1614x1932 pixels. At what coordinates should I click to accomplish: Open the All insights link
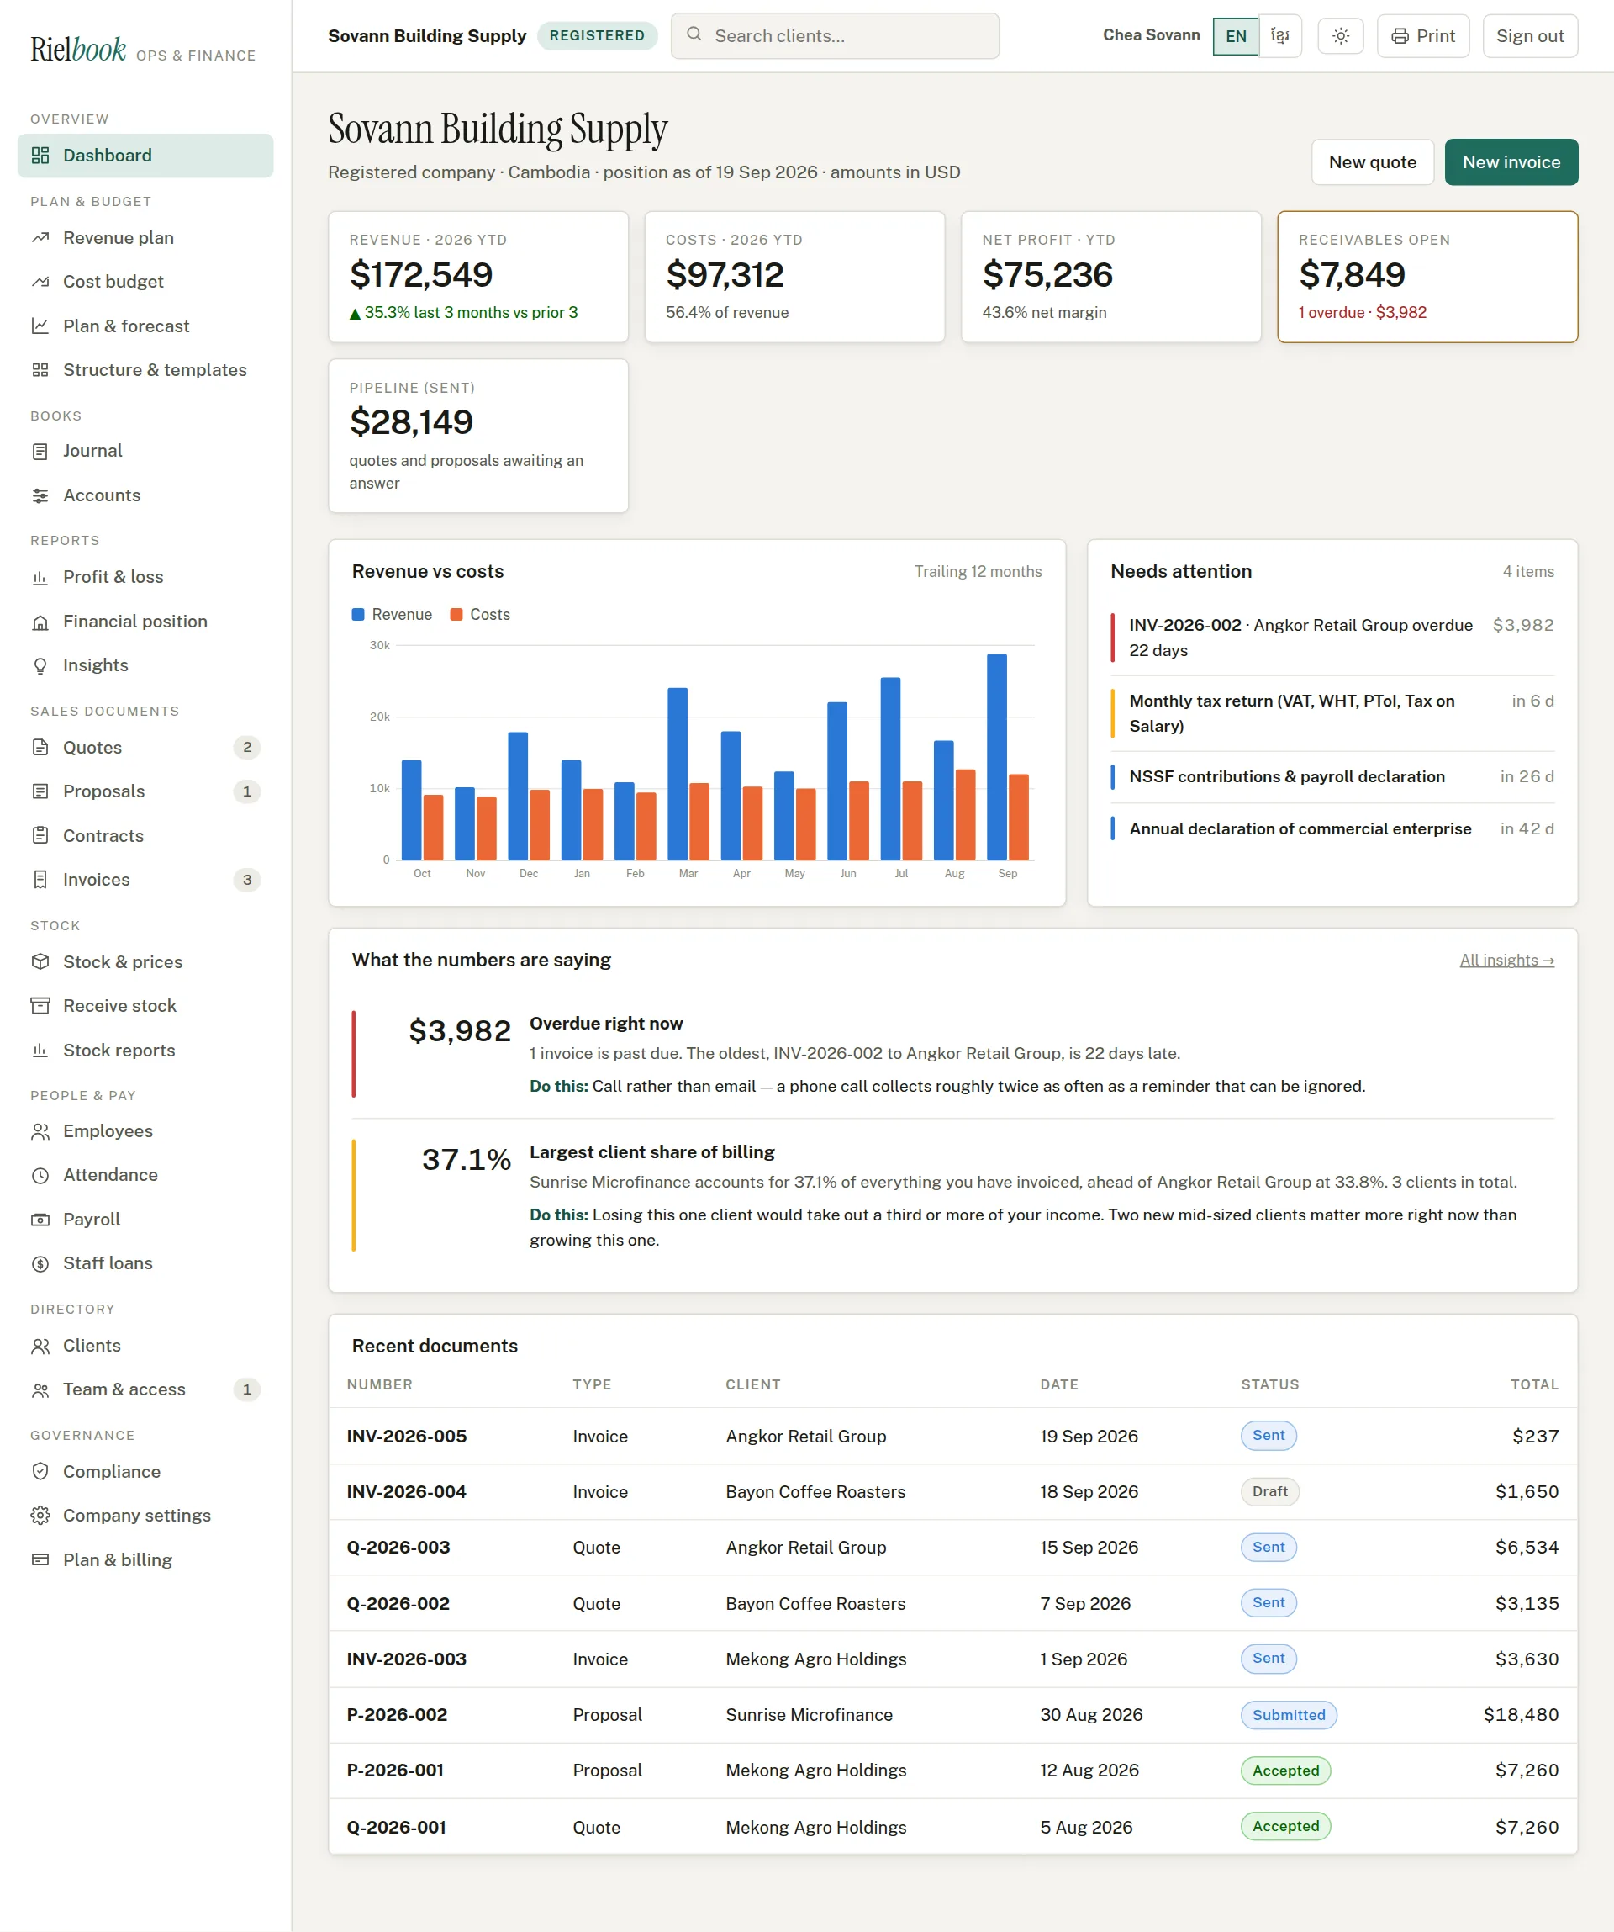point(1506,960)
